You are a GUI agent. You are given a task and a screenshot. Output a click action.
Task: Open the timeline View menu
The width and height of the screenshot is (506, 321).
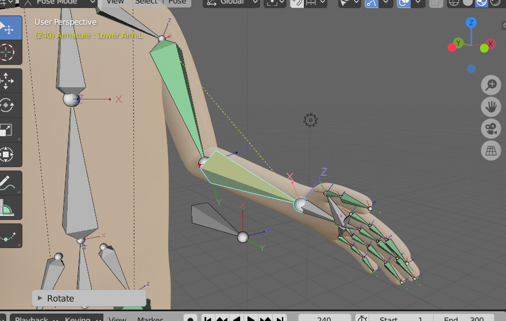pos(117,319)
